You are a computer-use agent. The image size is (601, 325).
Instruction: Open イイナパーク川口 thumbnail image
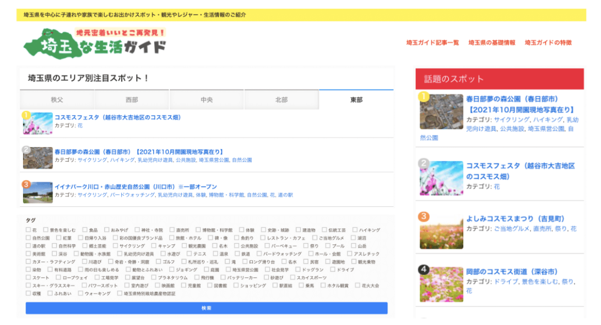tap(38, 192)
